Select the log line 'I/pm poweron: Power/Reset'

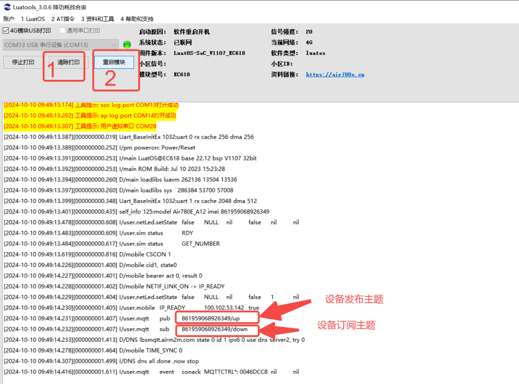coord(99,147)
